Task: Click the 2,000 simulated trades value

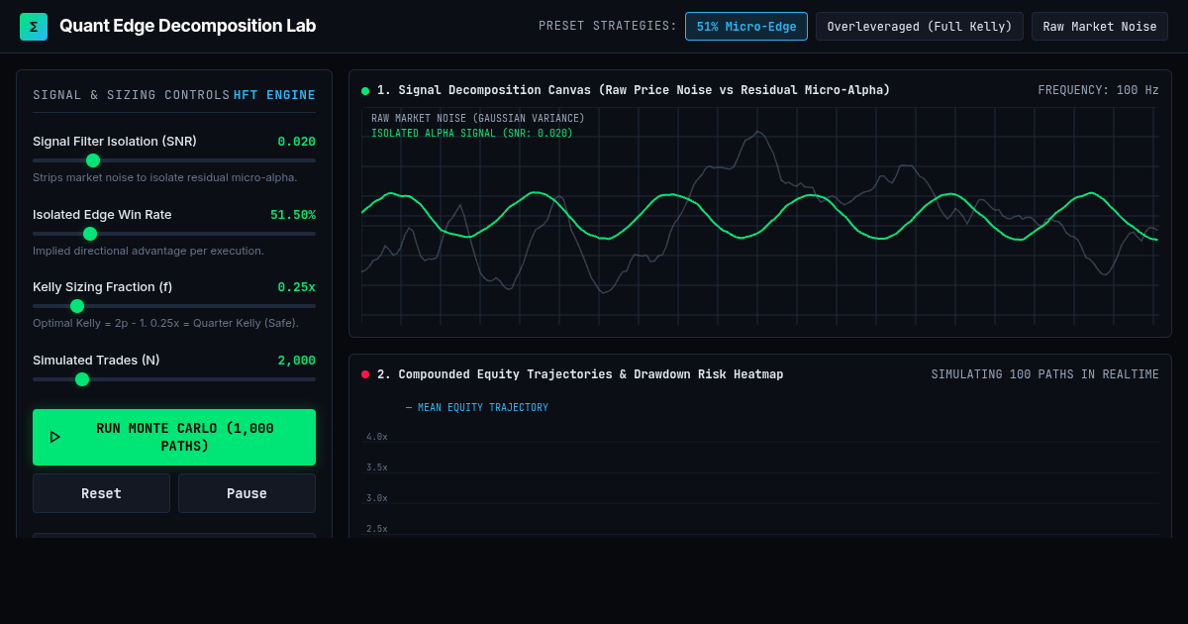Action: [x=296, y=361]
